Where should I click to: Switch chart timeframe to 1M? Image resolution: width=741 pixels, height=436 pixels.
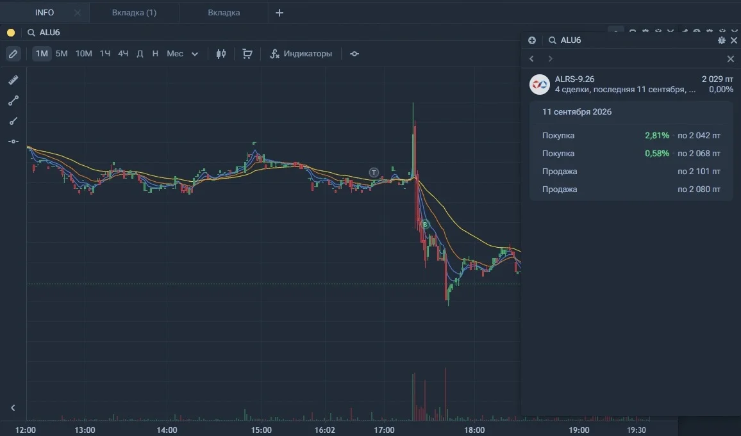tap(42, 54)
